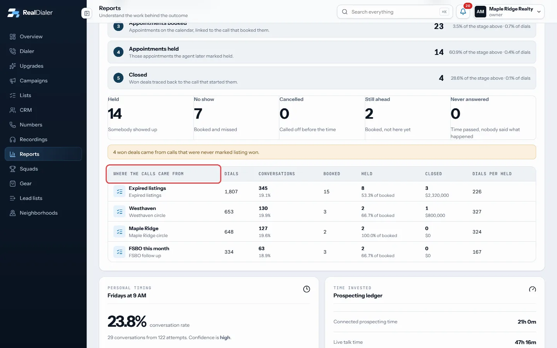Image resolution: width=557 pixels, height=348 pixels.
Task: Click the Upgrades sparkle icon in sidebar
Action: click(13, 66)
